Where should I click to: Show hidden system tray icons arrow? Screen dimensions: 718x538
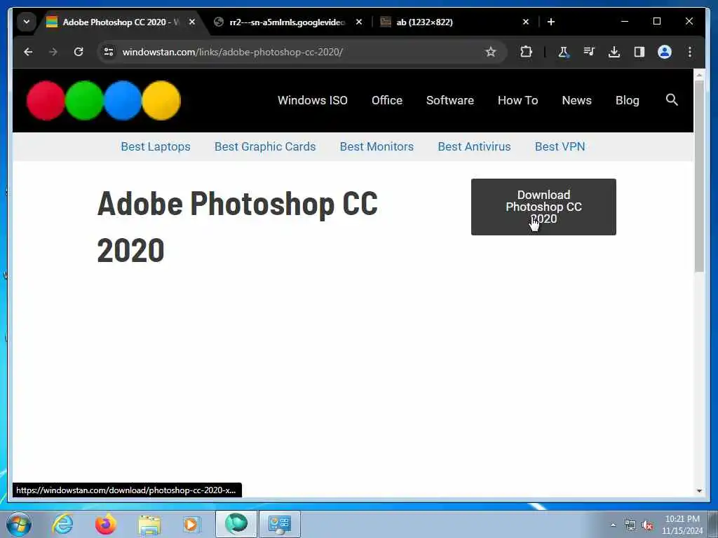613,525
